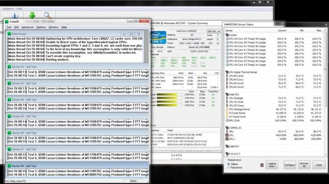The image size is (329, 184).
Task: Click 'For Help, press F1' status bar text
Action: coord(15,181)
